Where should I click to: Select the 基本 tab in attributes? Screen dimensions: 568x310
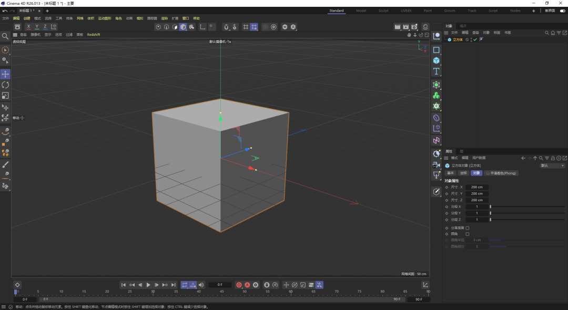(x=451, y=173)
